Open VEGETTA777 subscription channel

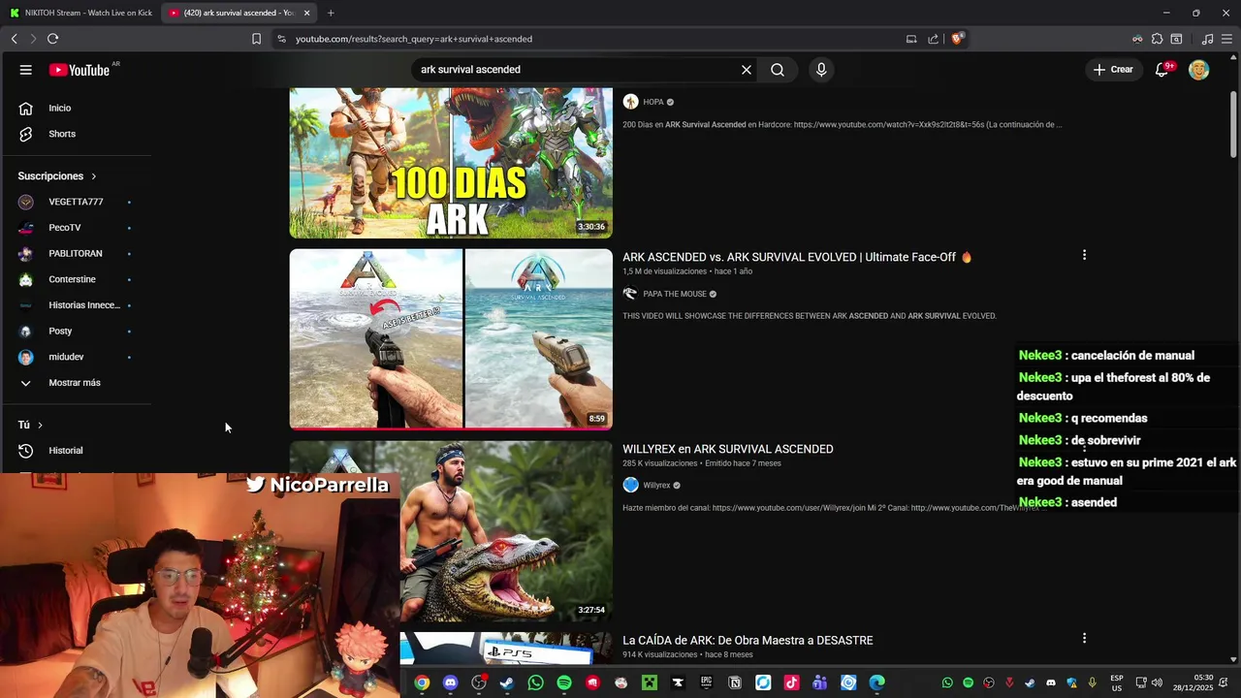[x=75, y=202]
